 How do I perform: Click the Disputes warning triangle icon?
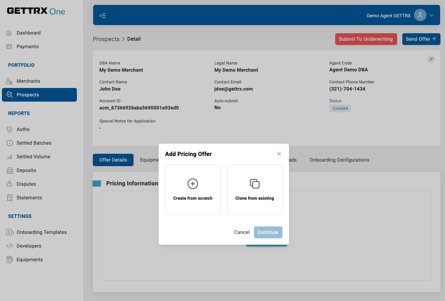click(9, 184)
